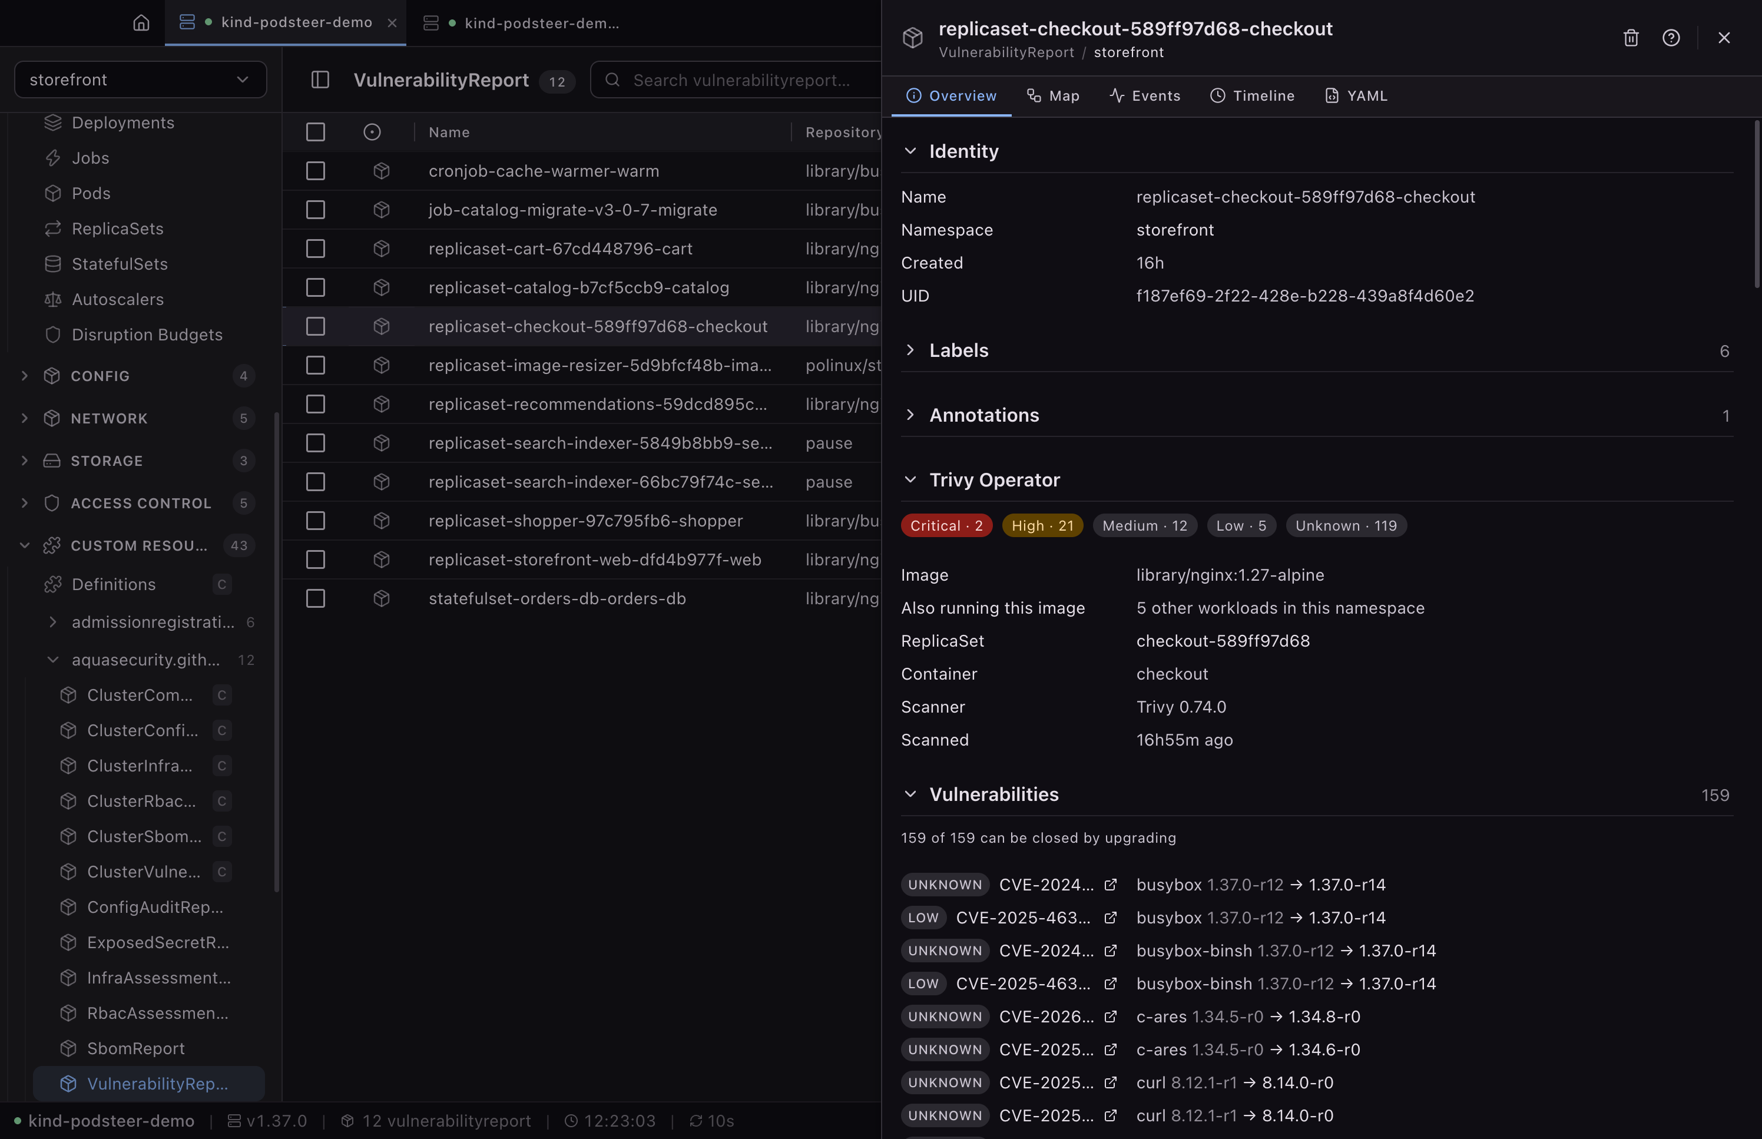
Task: Open Jobs in the sidebar
Action: click(x=90, y=158)
